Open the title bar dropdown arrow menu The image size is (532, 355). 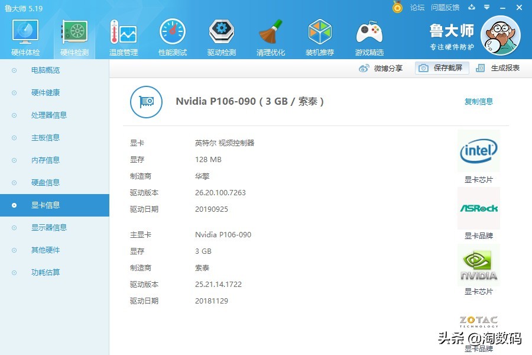[x=486, y=8]
